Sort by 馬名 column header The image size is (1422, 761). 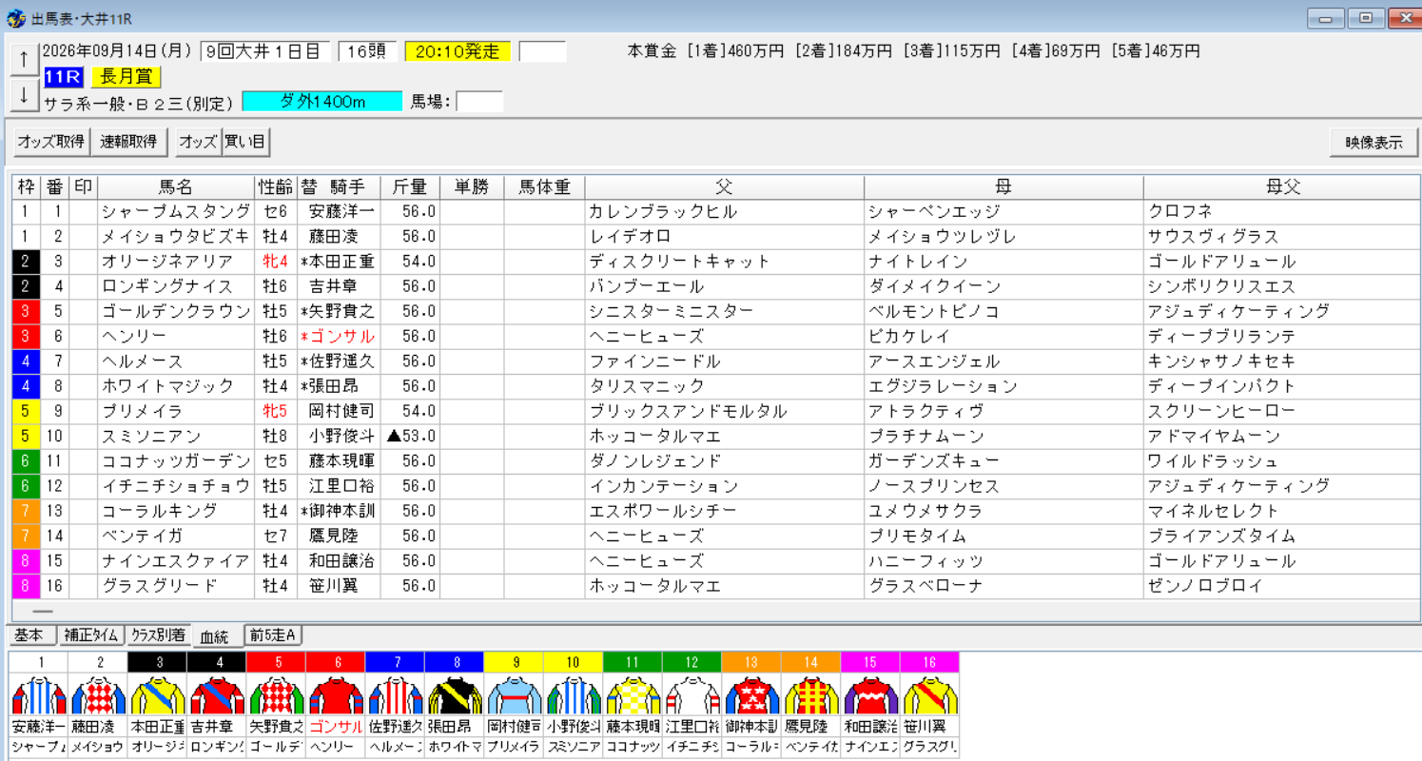(175, 187)
